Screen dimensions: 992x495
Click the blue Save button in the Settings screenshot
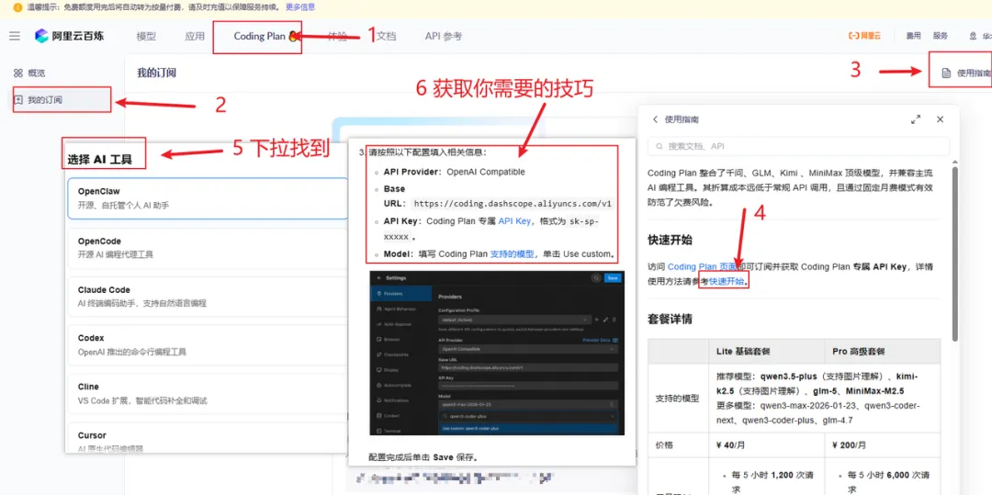pyautogui.click(x=613, y=278)
